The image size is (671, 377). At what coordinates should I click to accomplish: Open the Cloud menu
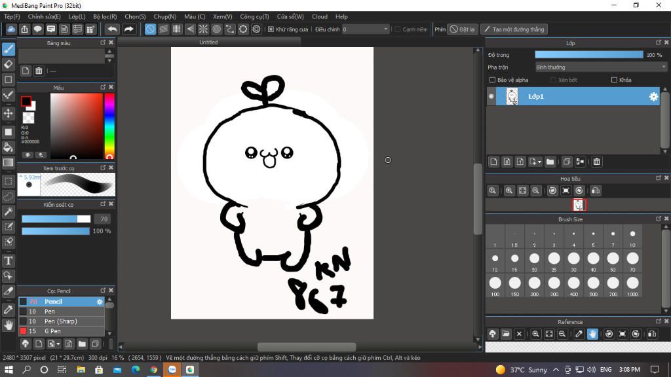[x=320, y=16]
